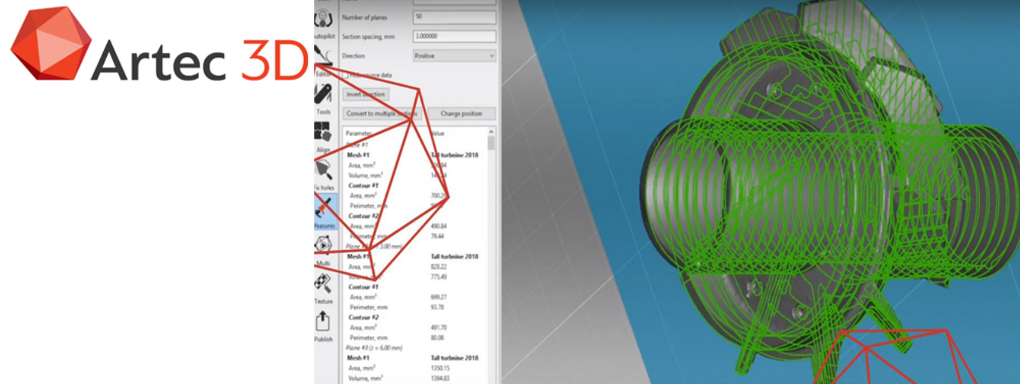Select the Editor tool icon

tap(323, 59)
